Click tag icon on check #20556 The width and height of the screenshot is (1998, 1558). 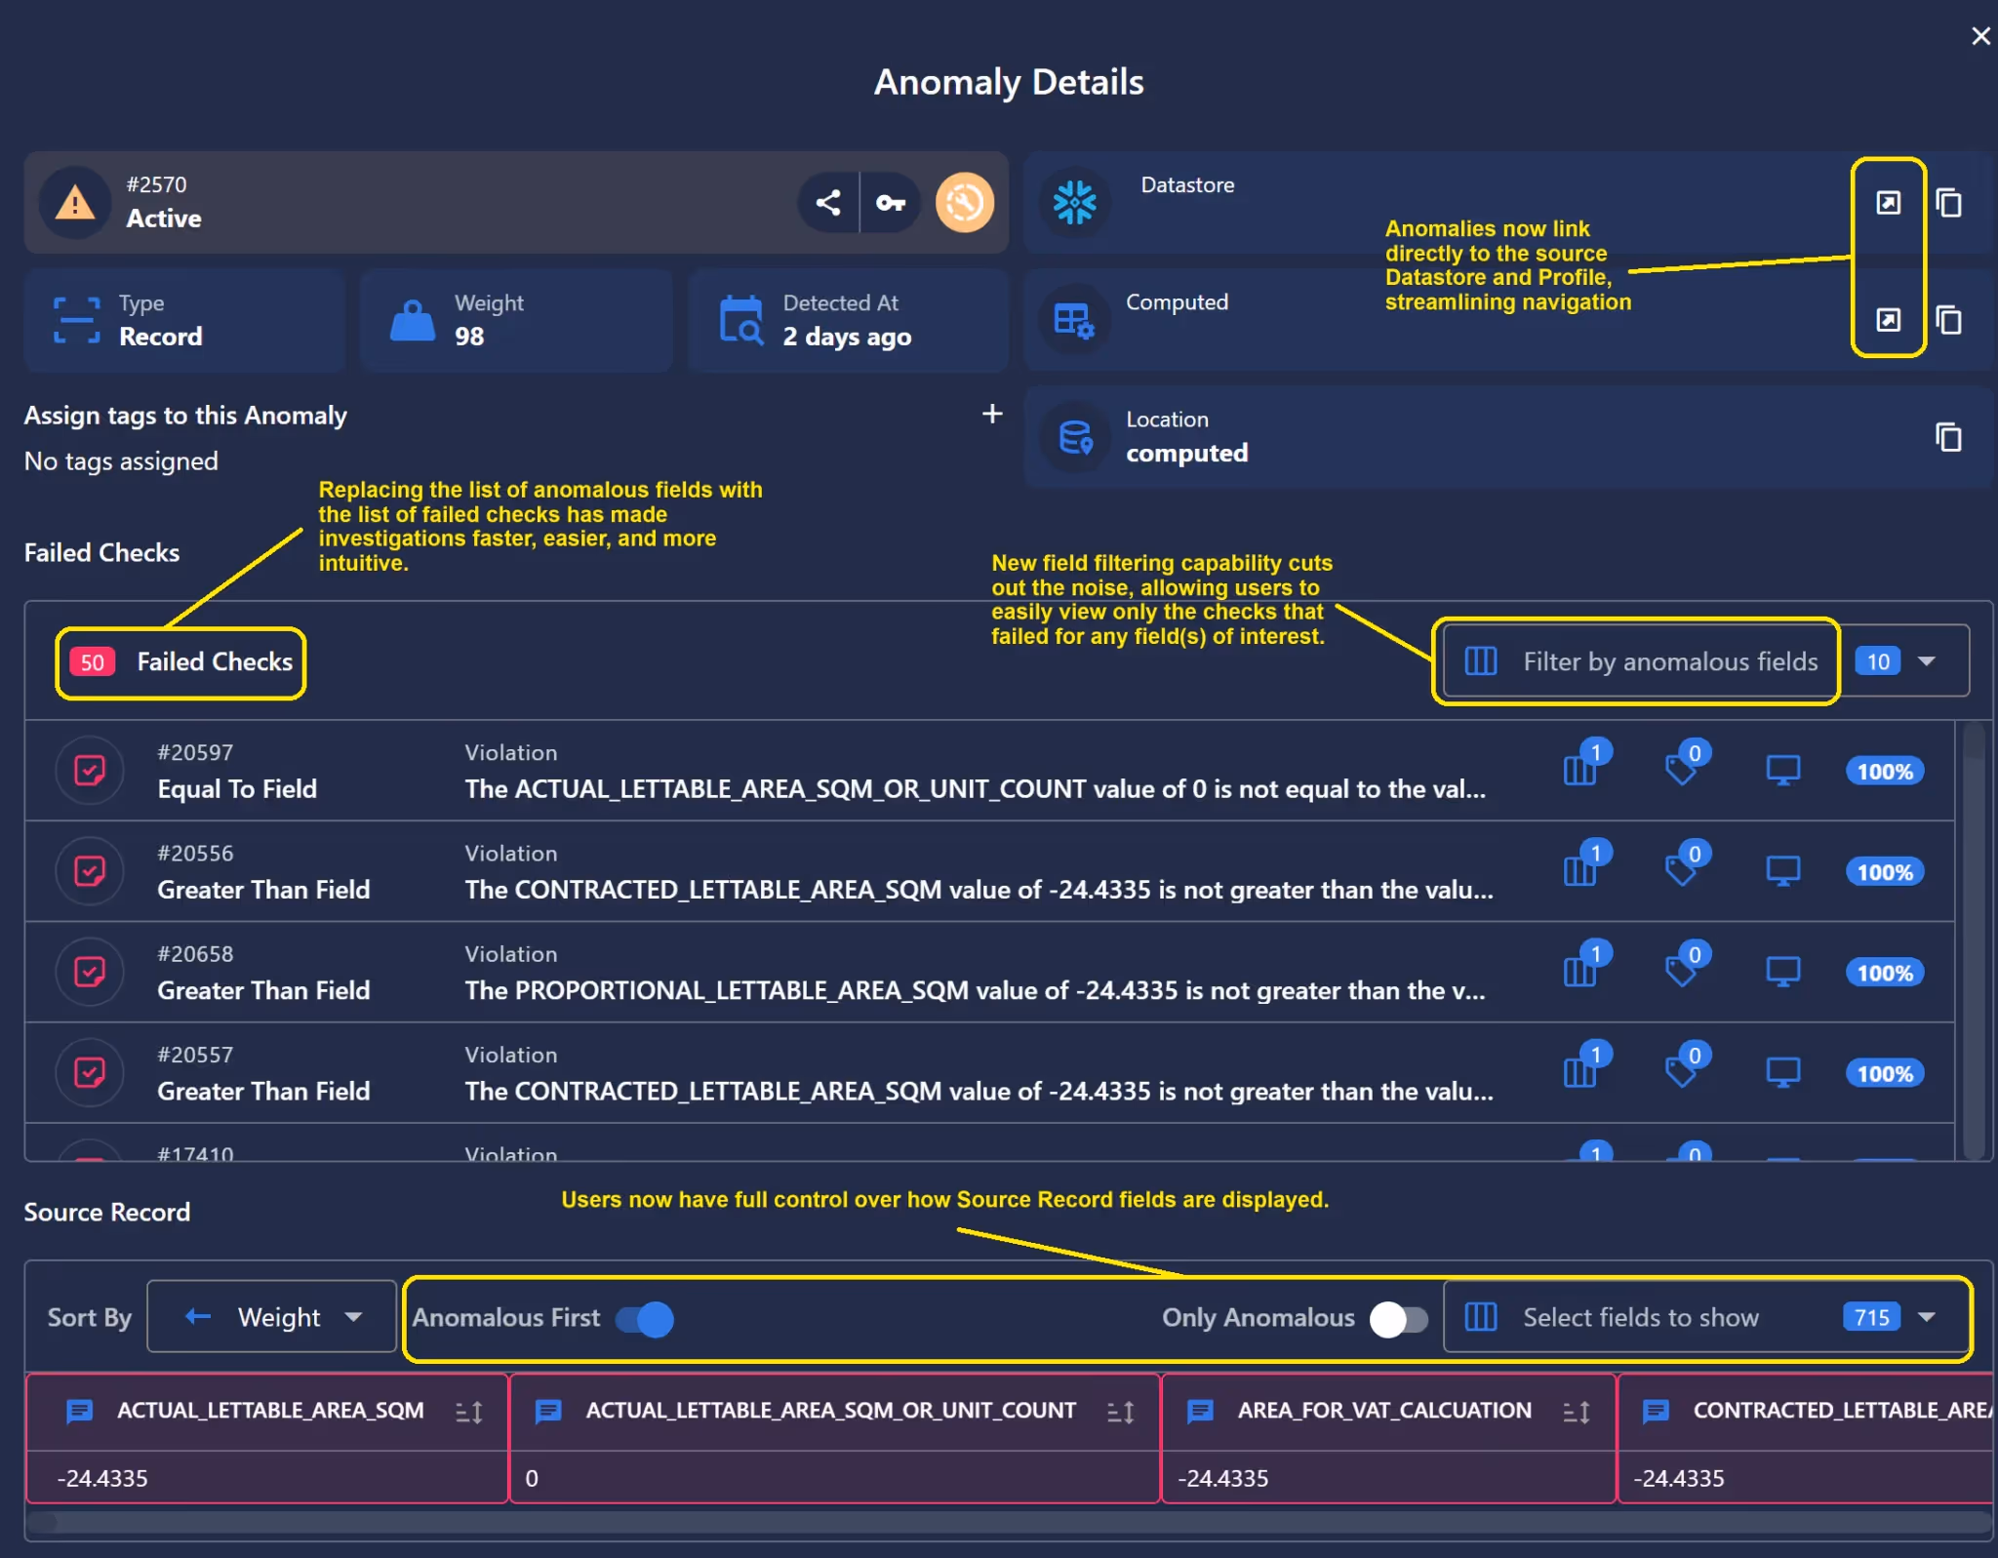tap(1681, 870)
